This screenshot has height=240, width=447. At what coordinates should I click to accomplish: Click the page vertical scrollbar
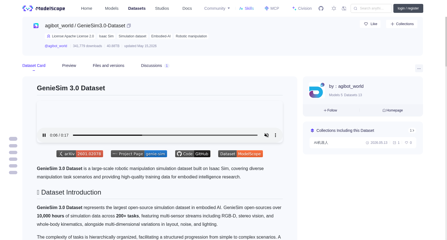point(446,42)
